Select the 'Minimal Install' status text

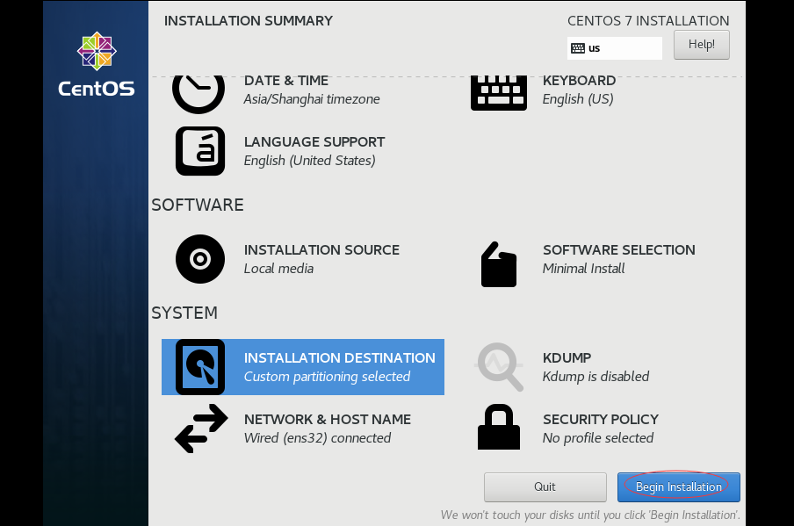click(x=583, y=269)
